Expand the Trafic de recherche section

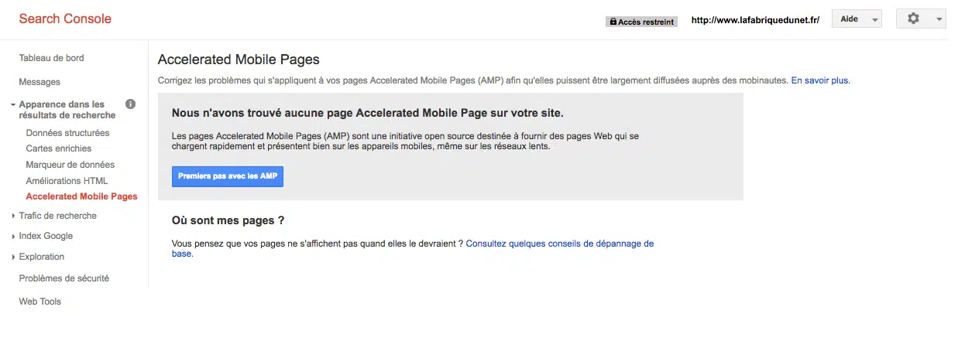pyautogui.click(x=57, y=216)
